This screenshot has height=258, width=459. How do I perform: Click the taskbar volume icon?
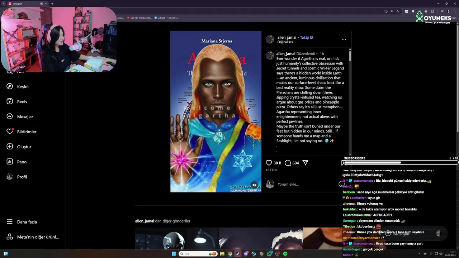click(440, 254)
